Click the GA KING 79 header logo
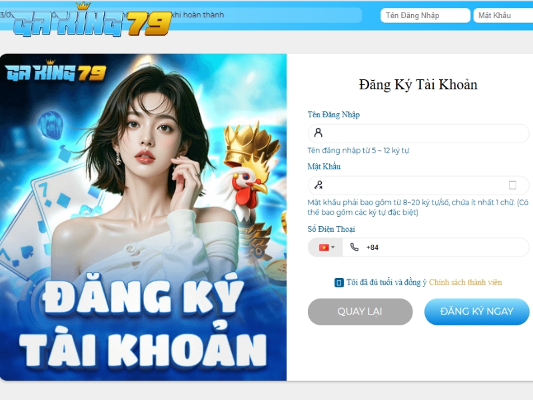The image size is (533, 400). (93, 20)
